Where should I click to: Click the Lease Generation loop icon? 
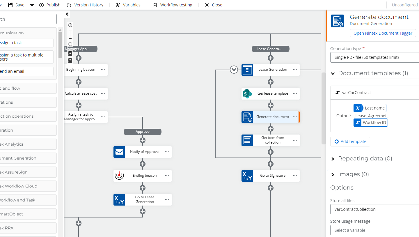click(247, 70)
